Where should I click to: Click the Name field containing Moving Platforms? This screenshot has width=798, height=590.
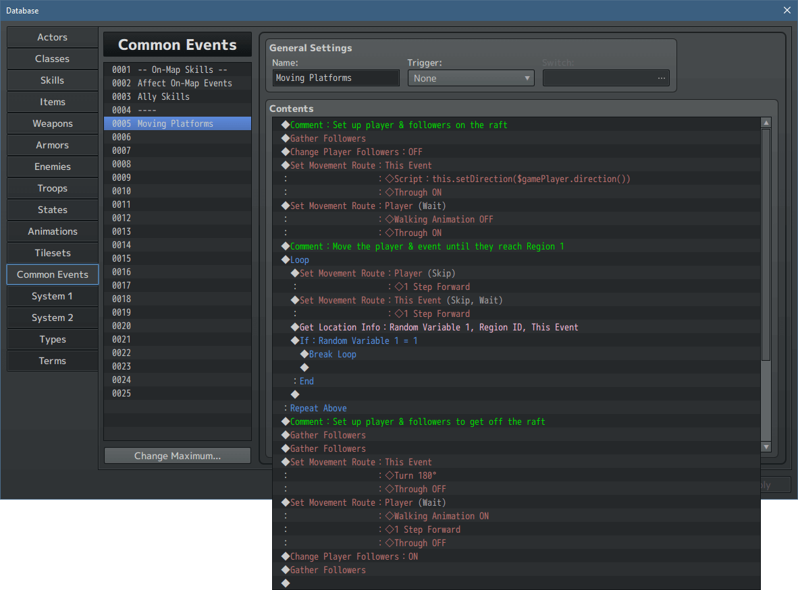(x=336, y=78)
